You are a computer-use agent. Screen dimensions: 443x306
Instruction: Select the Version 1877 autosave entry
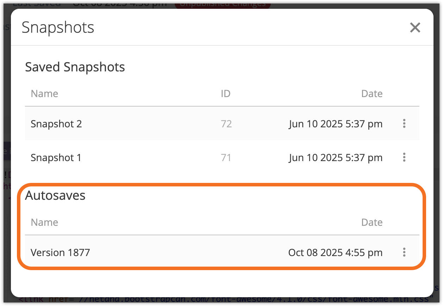pyautogui.click(x=60, y=253)
